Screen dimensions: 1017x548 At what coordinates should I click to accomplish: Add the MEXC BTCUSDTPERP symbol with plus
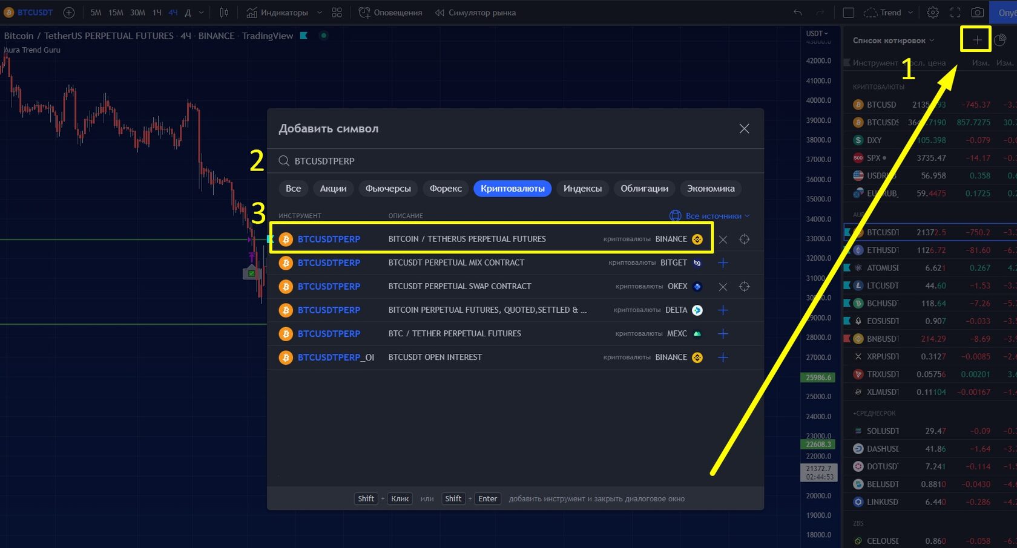click(x=723, y=334)
